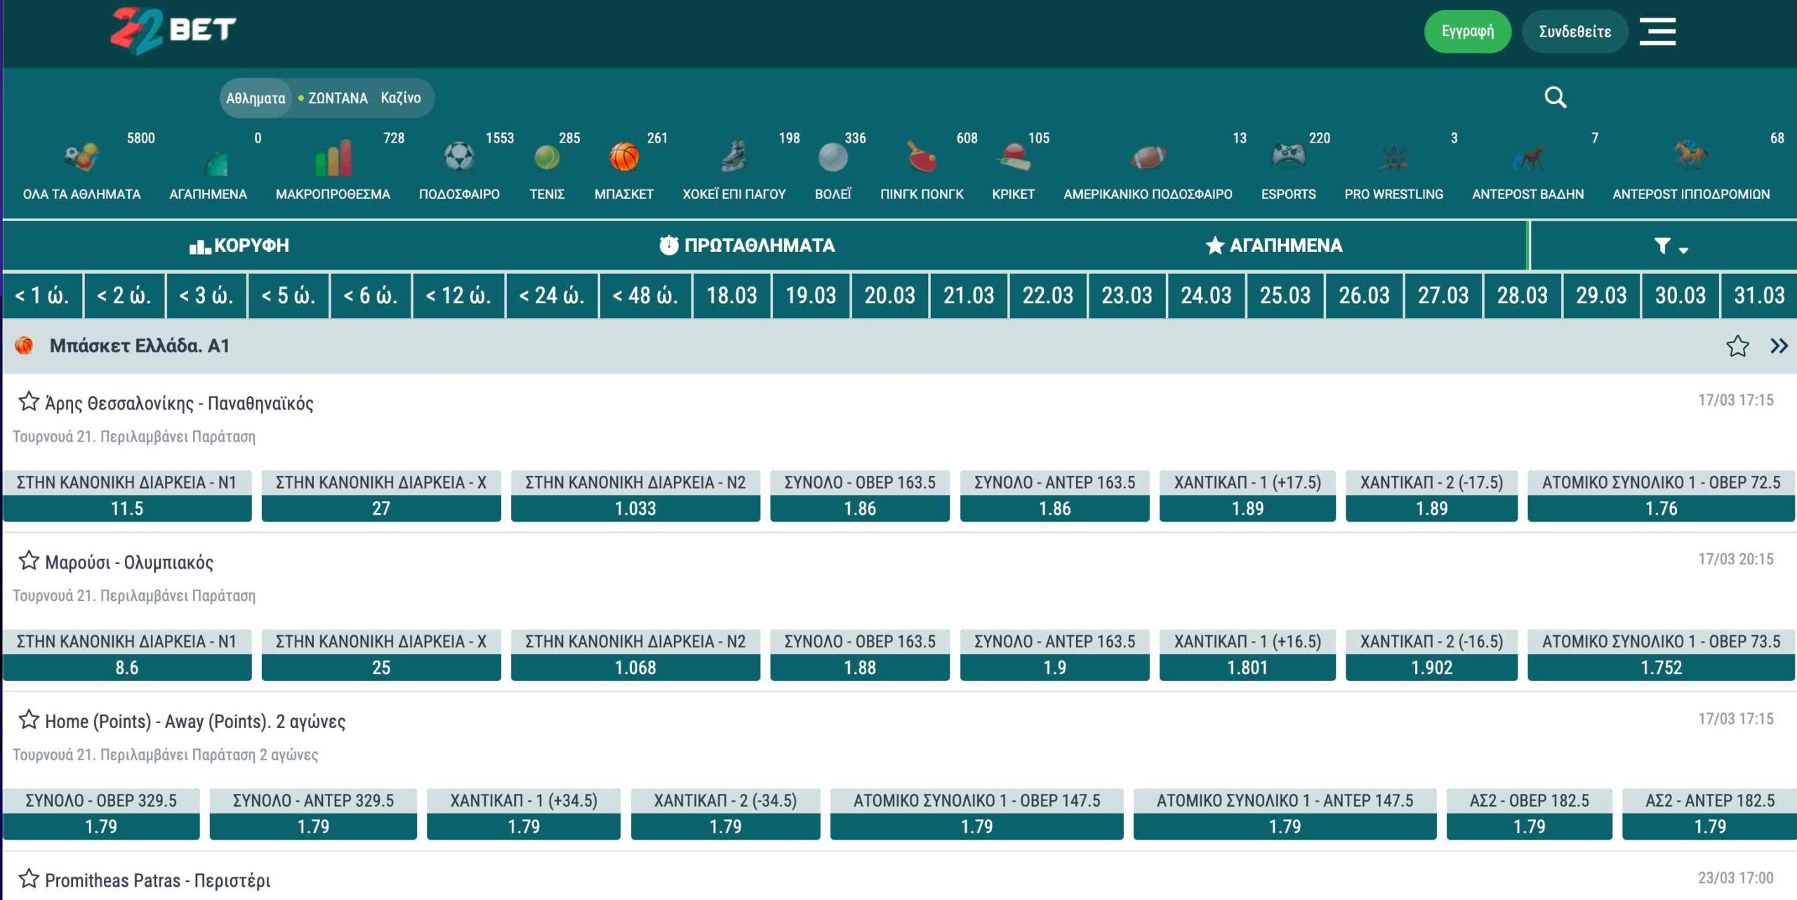Toggle favorite star for Μπάσκετ Ελλάδα A1 league
This screenshot has height=900, width=1797.
(1737, 346)
